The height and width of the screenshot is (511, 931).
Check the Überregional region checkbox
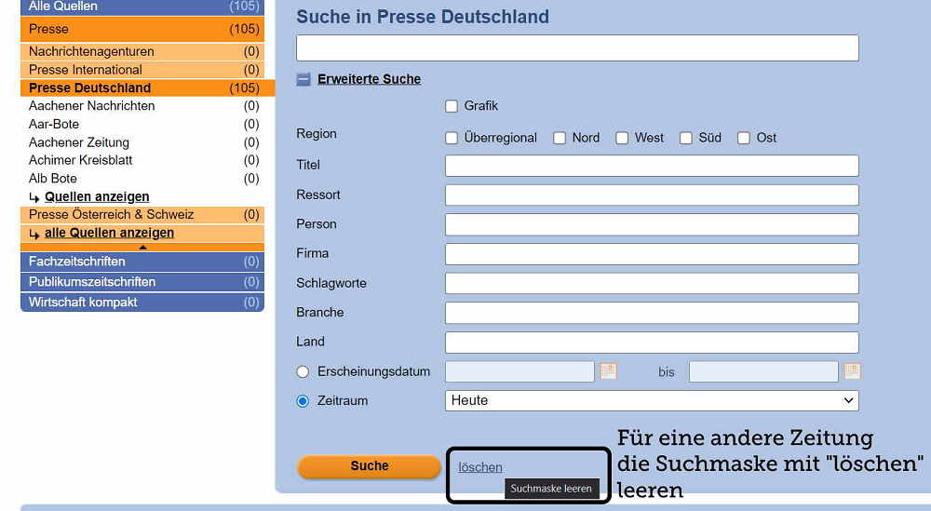[452, 138]
